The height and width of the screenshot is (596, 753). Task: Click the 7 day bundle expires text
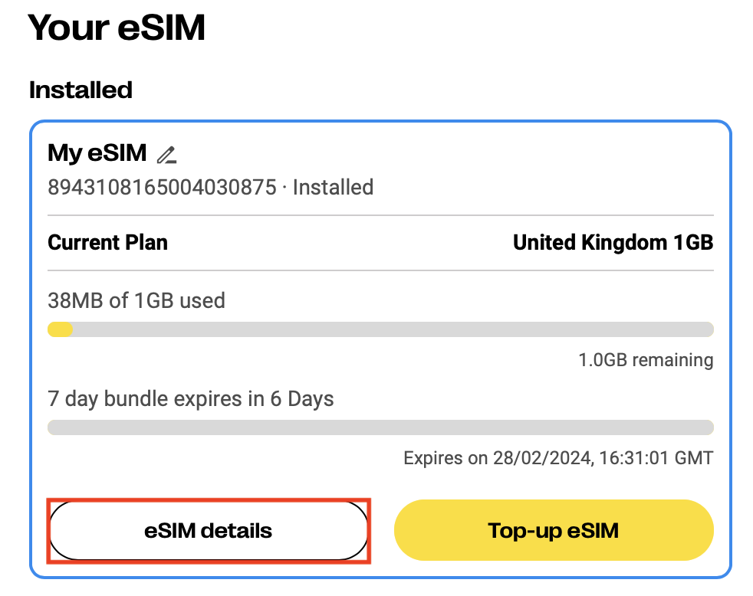(x=191, y=399)
